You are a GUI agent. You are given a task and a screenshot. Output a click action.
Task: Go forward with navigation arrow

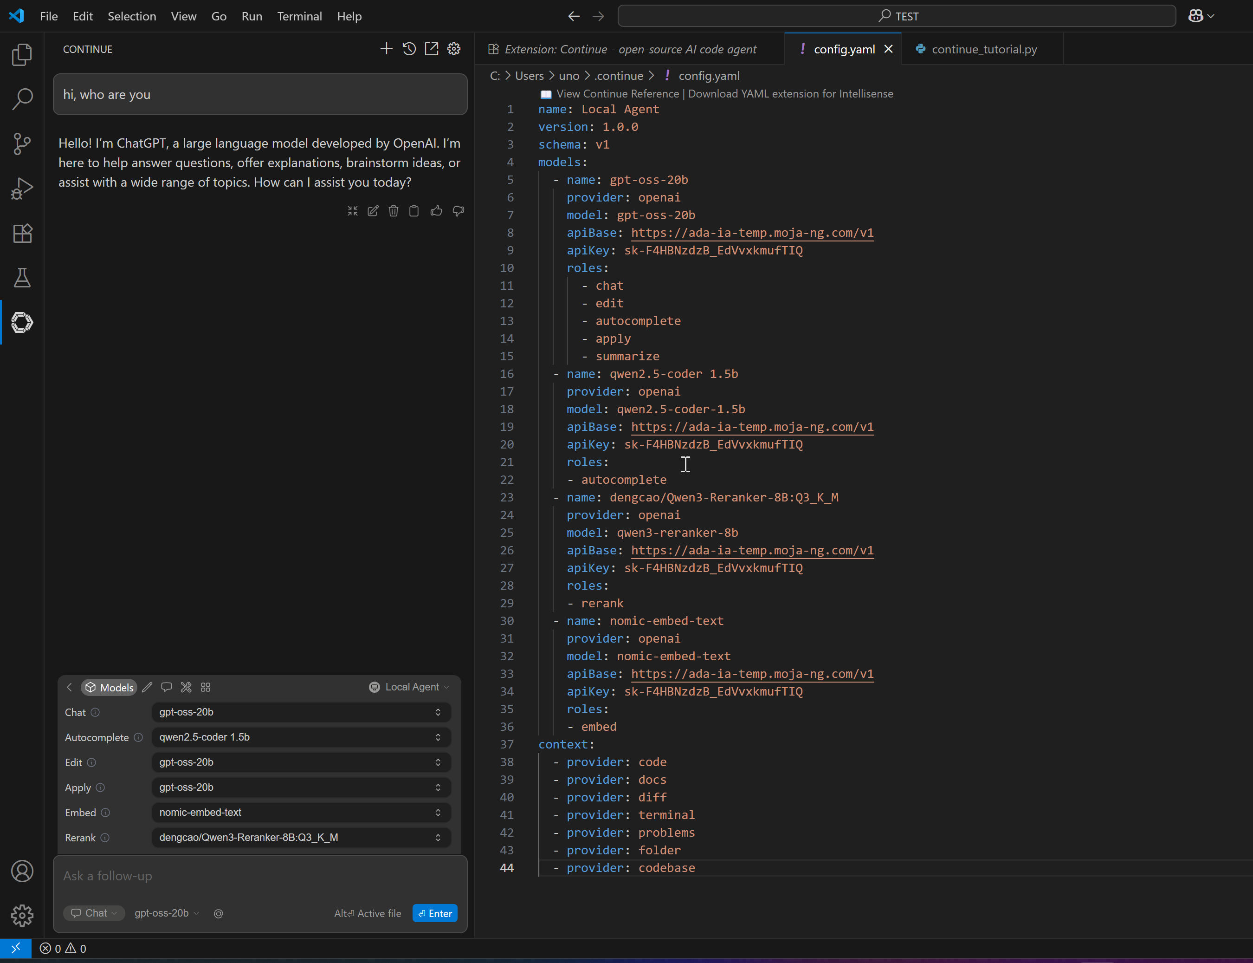point(598,16)
